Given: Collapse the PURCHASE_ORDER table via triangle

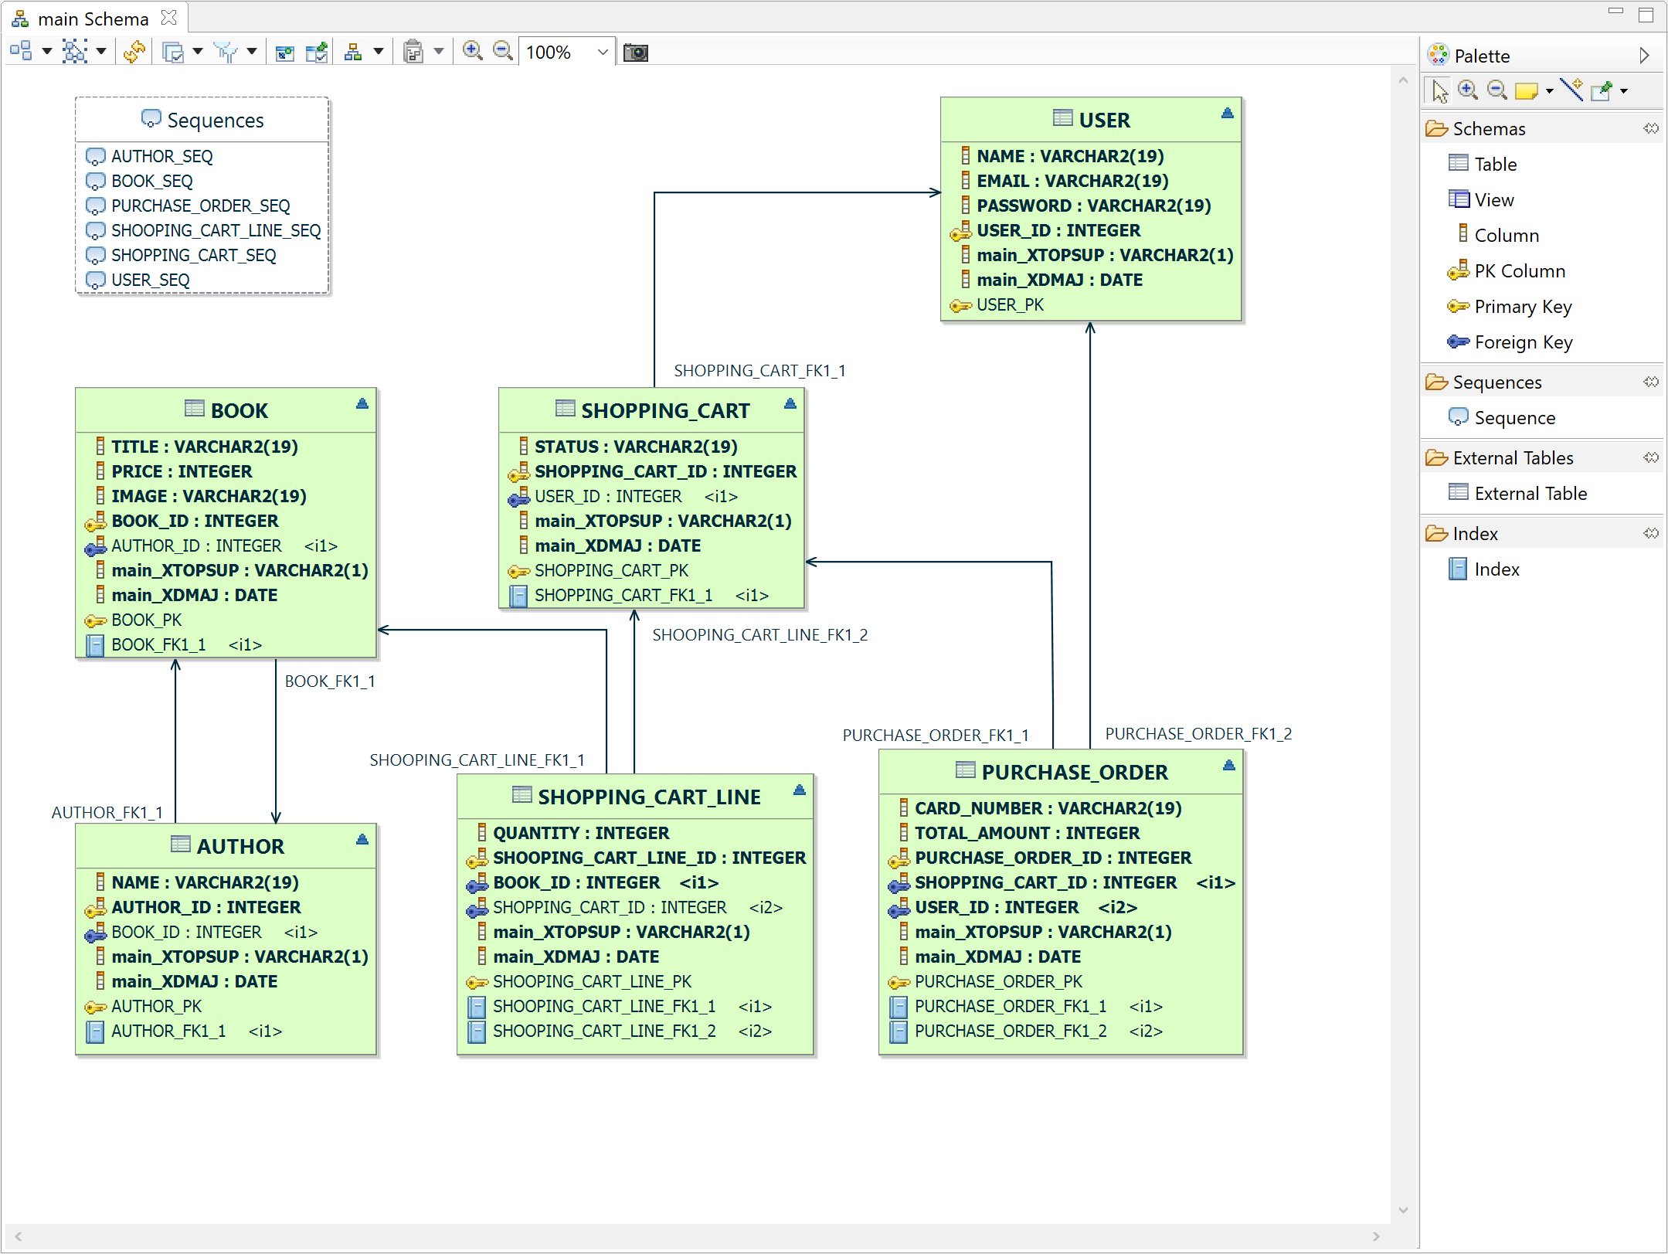Looking at the screenshot, I should [x=1228, y=766].
